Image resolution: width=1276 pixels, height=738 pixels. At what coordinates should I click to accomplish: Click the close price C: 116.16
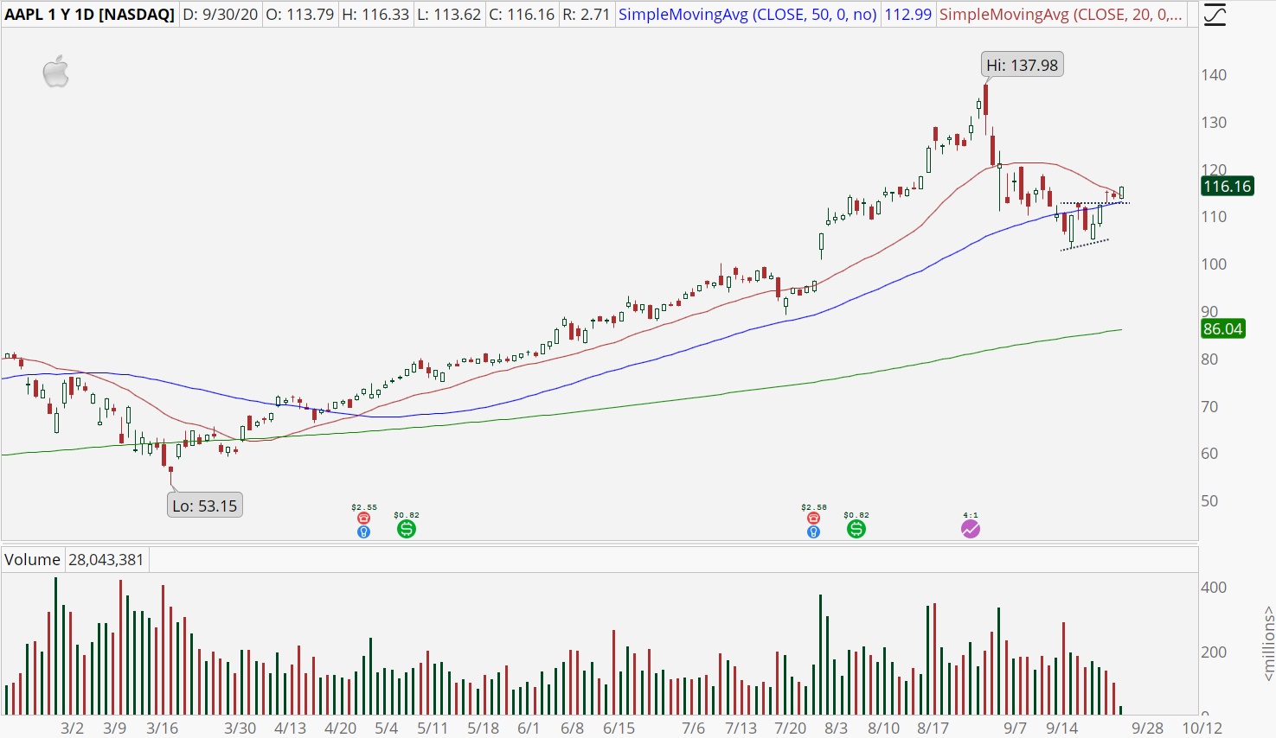(522, 15)
